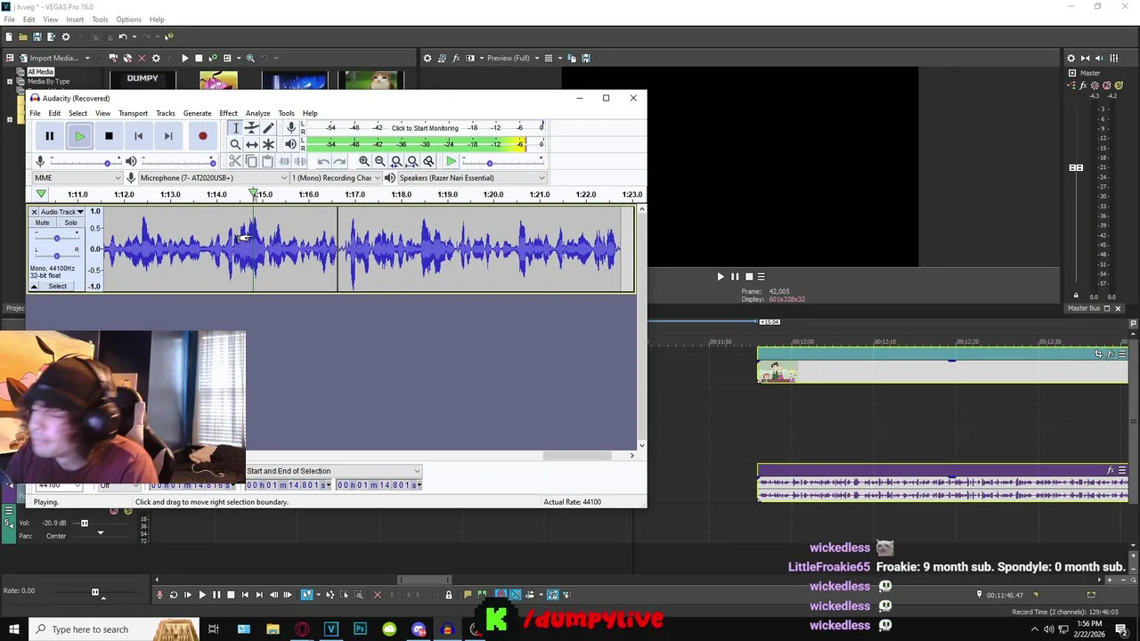Click the Cut scissors icon in Audacity

pyautogui.click(x=235, y=161)
